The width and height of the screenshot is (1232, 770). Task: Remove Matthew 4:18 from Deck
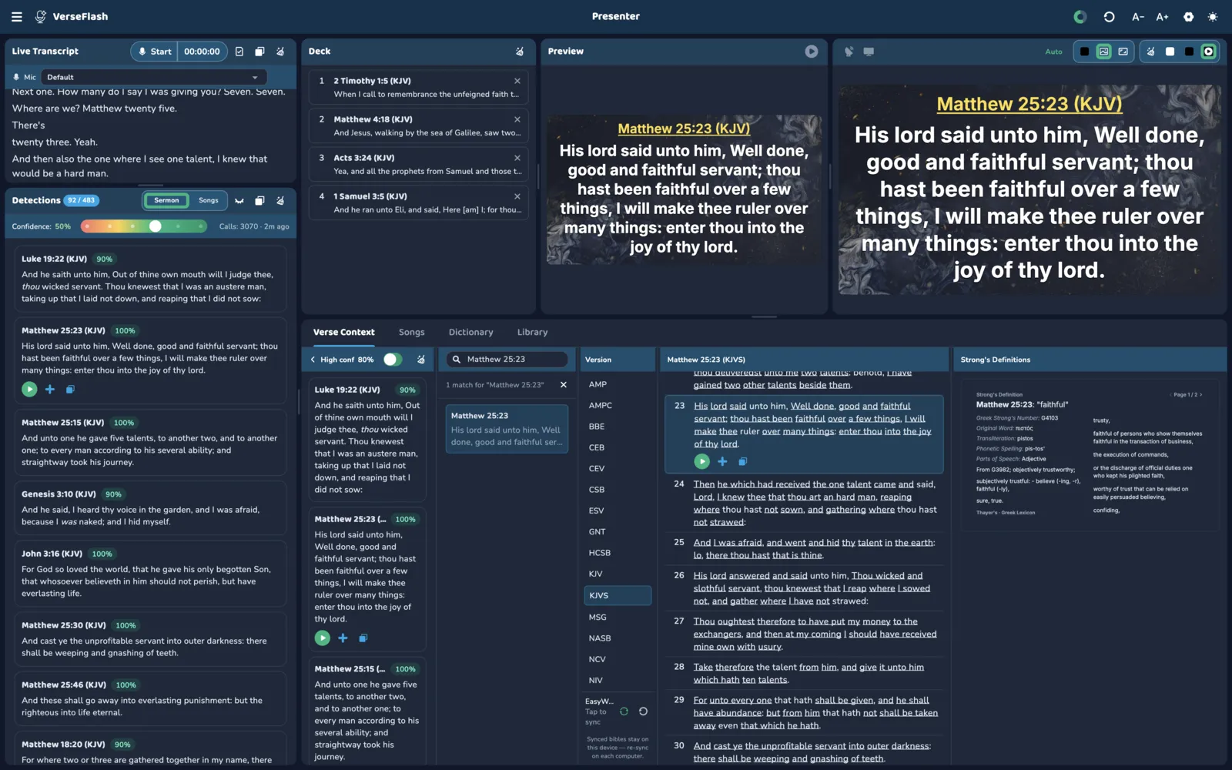click(x=517, y=119)
